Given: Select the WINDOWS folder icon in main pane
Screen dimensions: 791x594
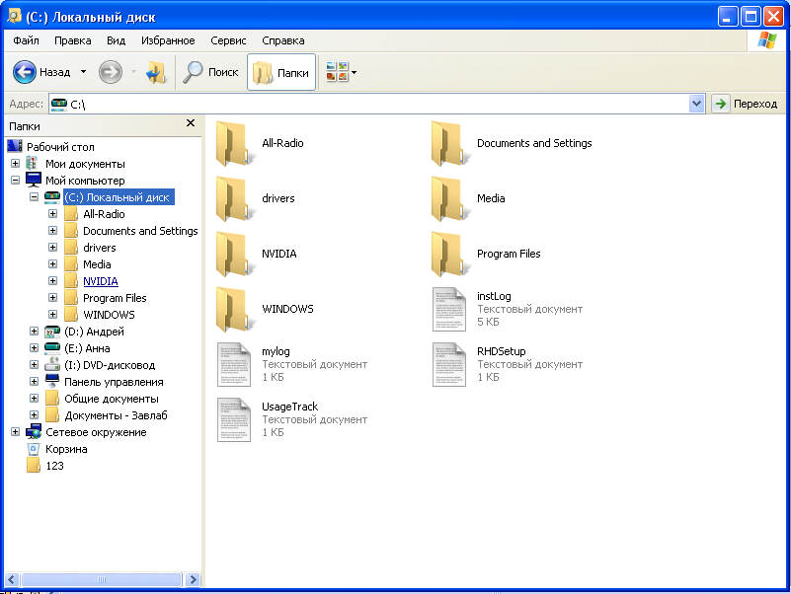Looking at the screenshot, I should click(234, 310).
